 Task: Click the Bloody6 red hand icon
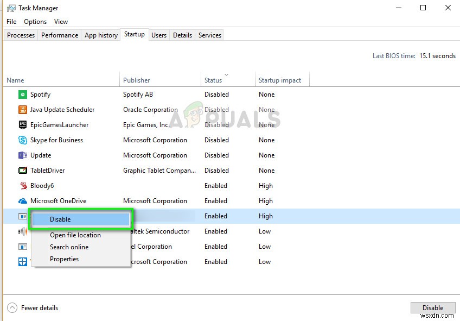click(x=23, y=186)
